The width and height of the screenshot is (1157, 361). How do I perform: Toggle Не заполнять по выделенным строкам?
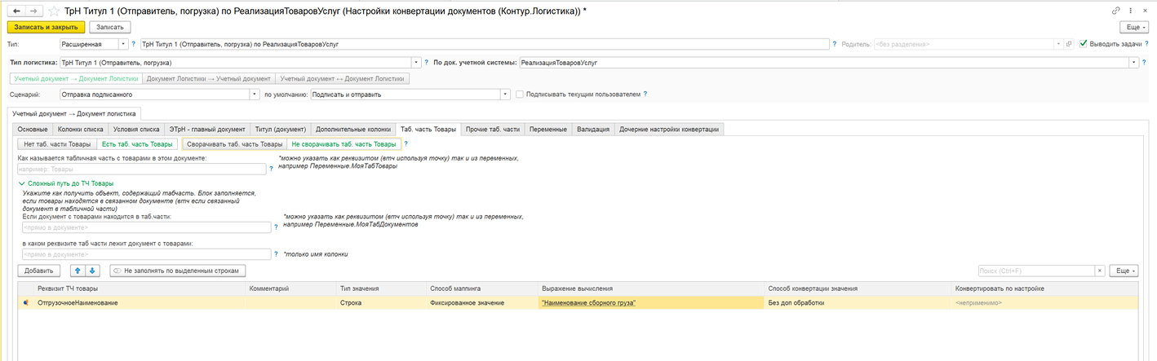(x=178, y=271)
